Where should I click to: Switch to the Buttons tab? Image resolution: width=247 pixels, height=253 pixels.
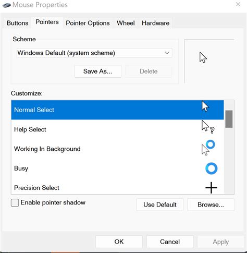(x=17, y=23)
